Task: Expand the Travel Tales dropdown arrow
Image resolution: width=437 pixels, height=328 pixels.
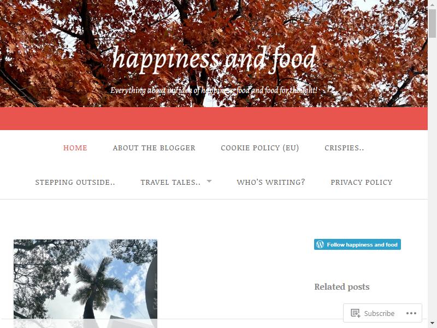Action: [x=209, y=181]
